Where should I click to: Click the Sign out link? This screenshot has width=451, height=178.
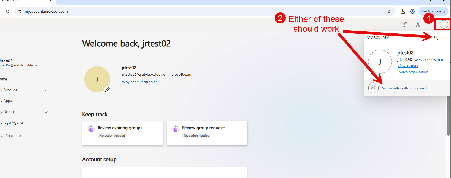[440, 38]
